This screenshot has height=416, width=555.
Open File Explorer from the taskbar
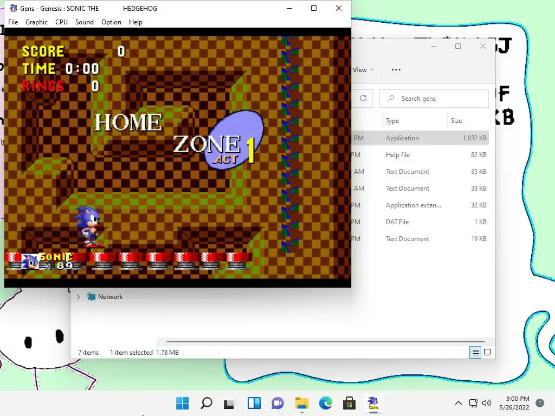click(x=301, y=403)
